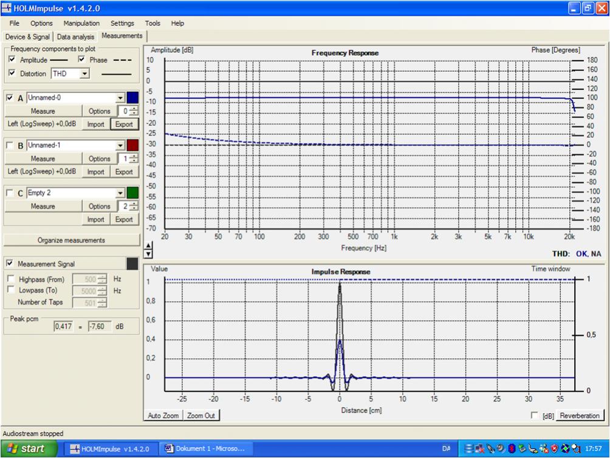Click the DA language indicator in taskbar

[x=446, y=449]
